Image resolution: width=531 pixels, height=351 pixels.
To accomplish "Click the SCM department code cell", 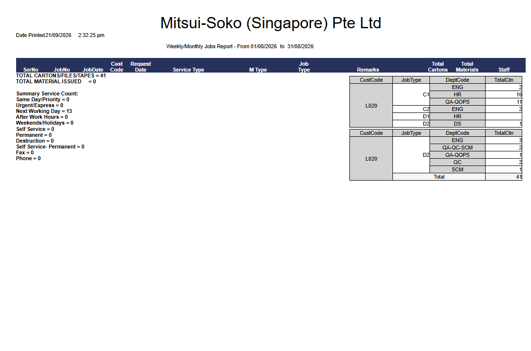I will (457, 169).
